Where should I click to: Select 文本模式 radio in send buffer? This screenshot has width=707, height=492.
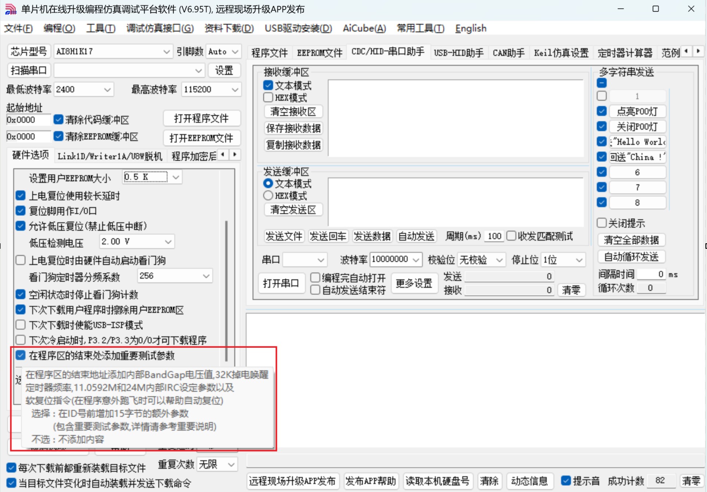point(268,183)
